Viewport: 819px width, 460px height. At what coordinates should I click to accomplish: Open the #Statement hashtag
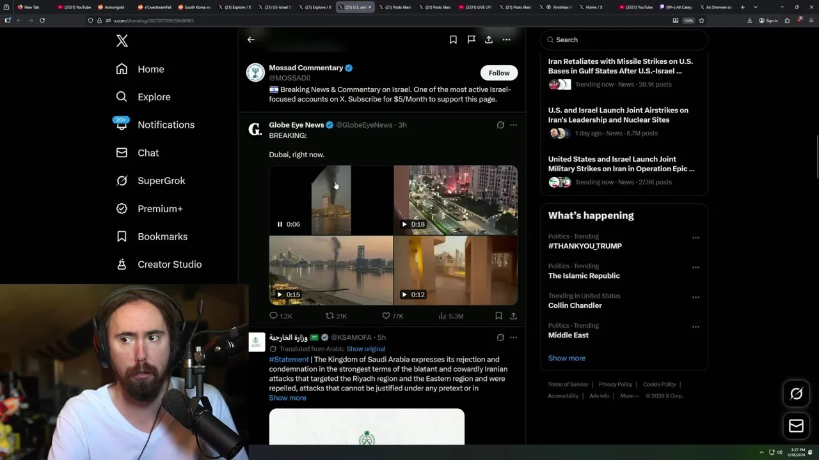[289, 360]
